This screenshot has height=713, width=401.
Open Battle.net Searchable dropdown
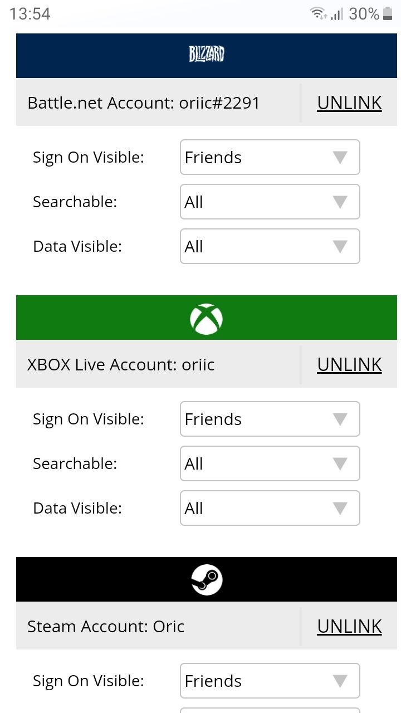coord(270,202)
